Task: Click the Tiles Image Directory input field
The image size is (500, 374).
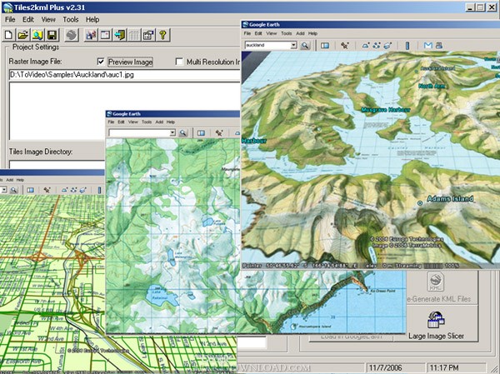Action: 57,165
